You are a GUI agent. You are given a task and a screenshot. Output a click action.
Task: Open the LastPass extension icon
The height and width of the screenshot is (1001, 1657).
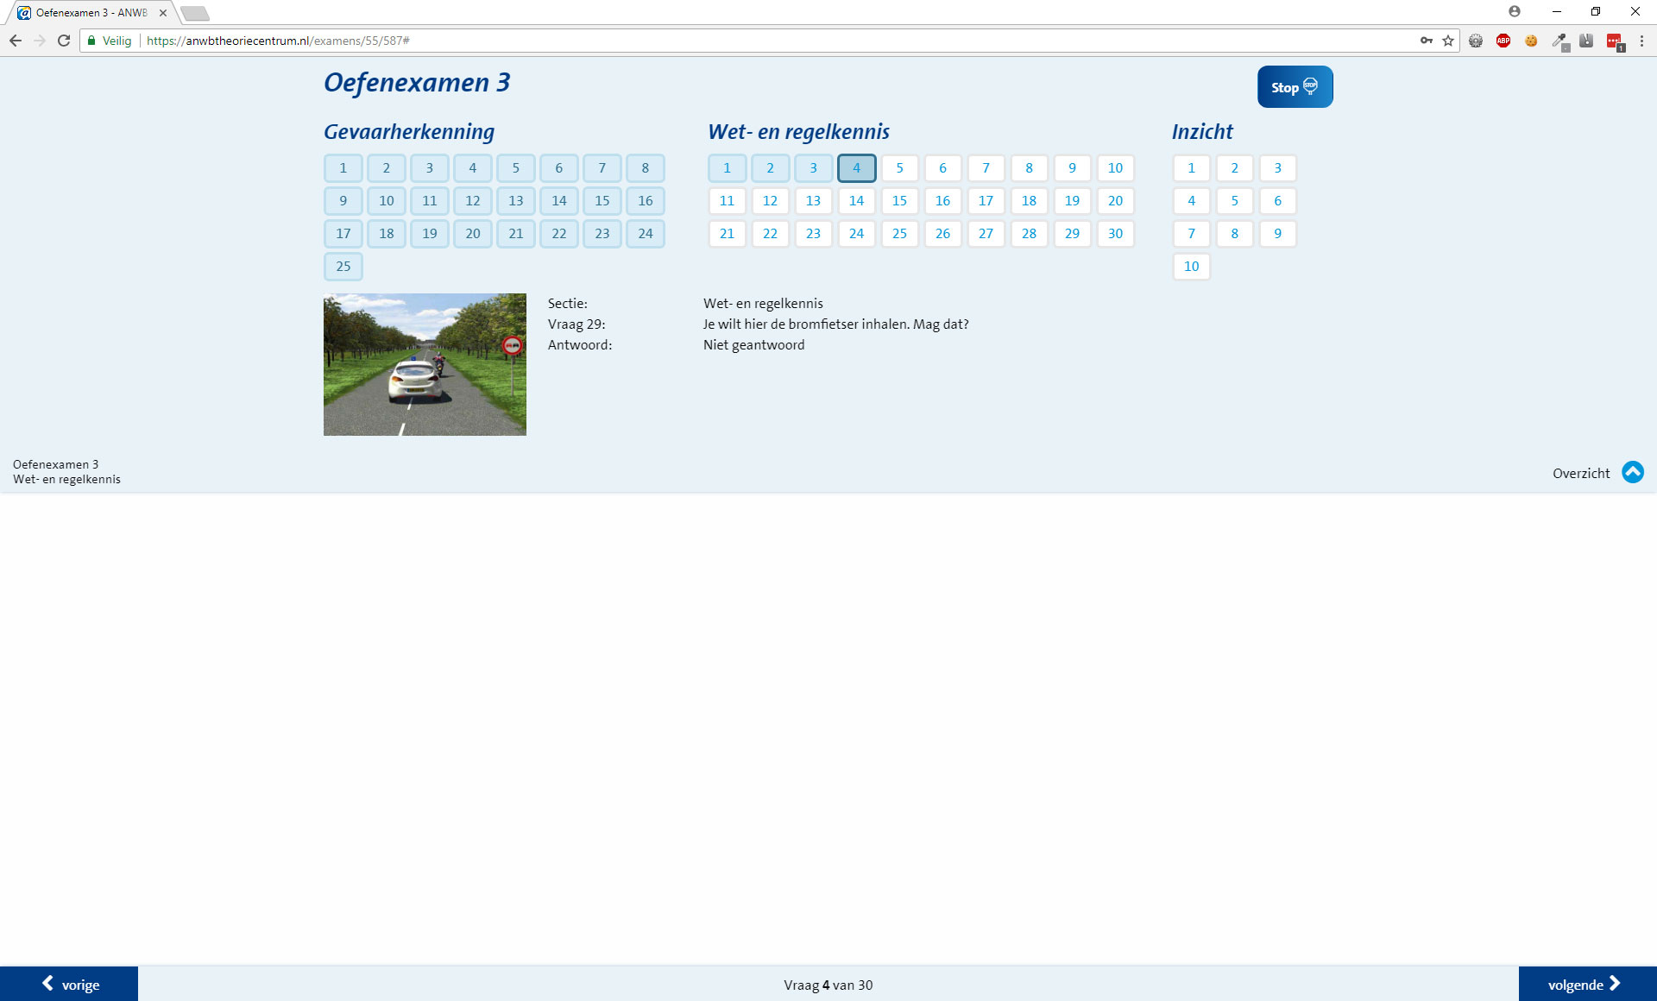pos(1614,41)
